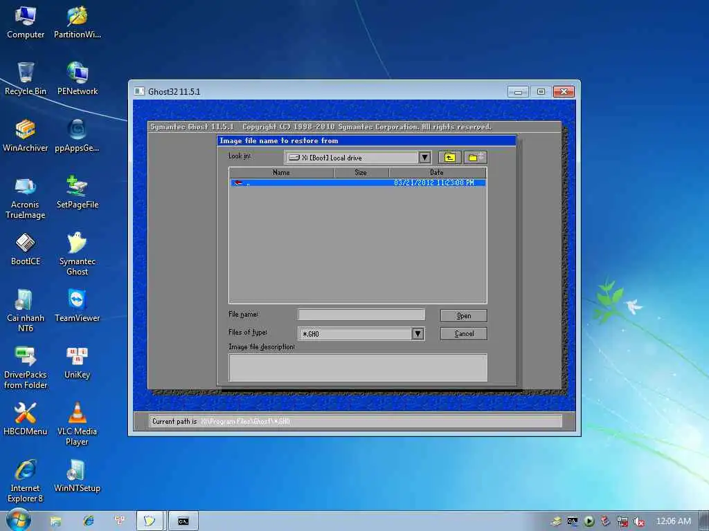This screenshot has height=531, width=709.
Task: Open Internet Explorer 8 desktop icon
Action: [x=26, y=481]
